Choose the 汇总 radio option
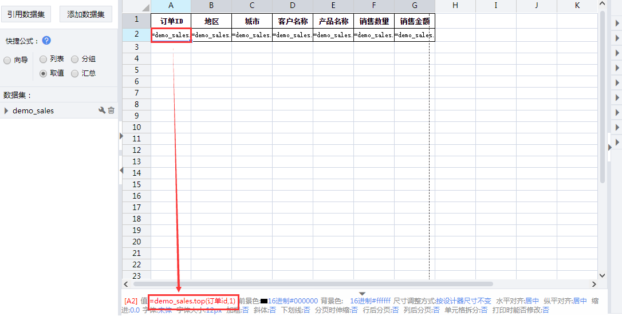Viewport: 622px width, 316px height. click(x=75, y=73)
